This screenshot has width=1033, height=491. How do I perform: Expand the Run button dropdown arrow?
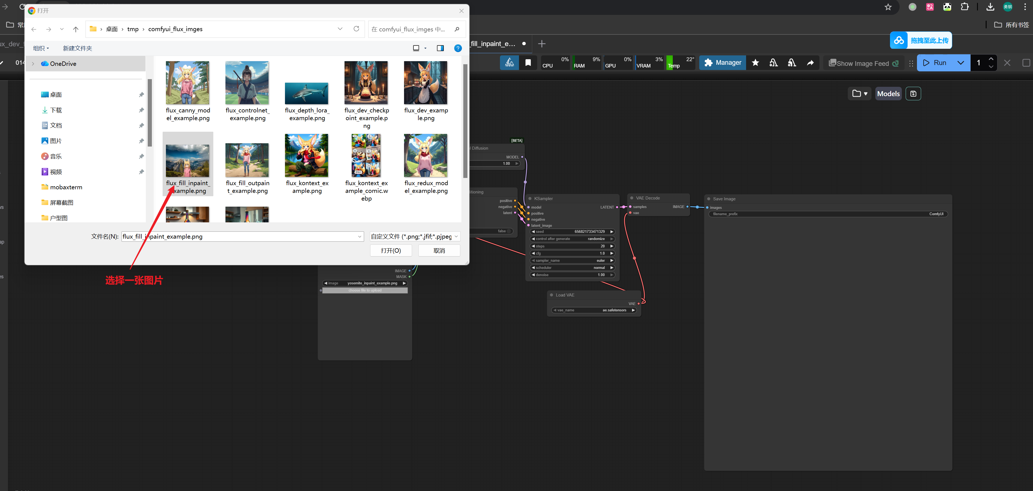961,63
